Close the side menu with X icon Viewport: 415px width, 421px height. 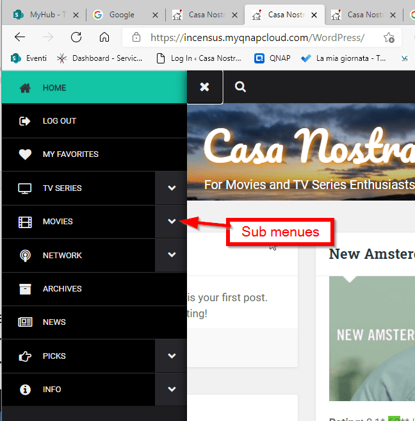click(x=204, y=87)
